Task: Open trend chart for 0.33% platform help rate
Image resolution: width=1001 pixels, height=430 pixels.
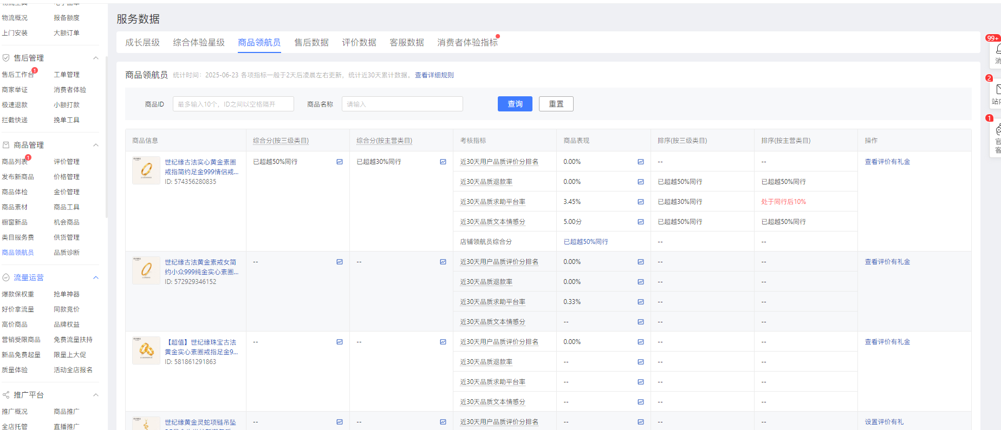Action: [640, 302]
